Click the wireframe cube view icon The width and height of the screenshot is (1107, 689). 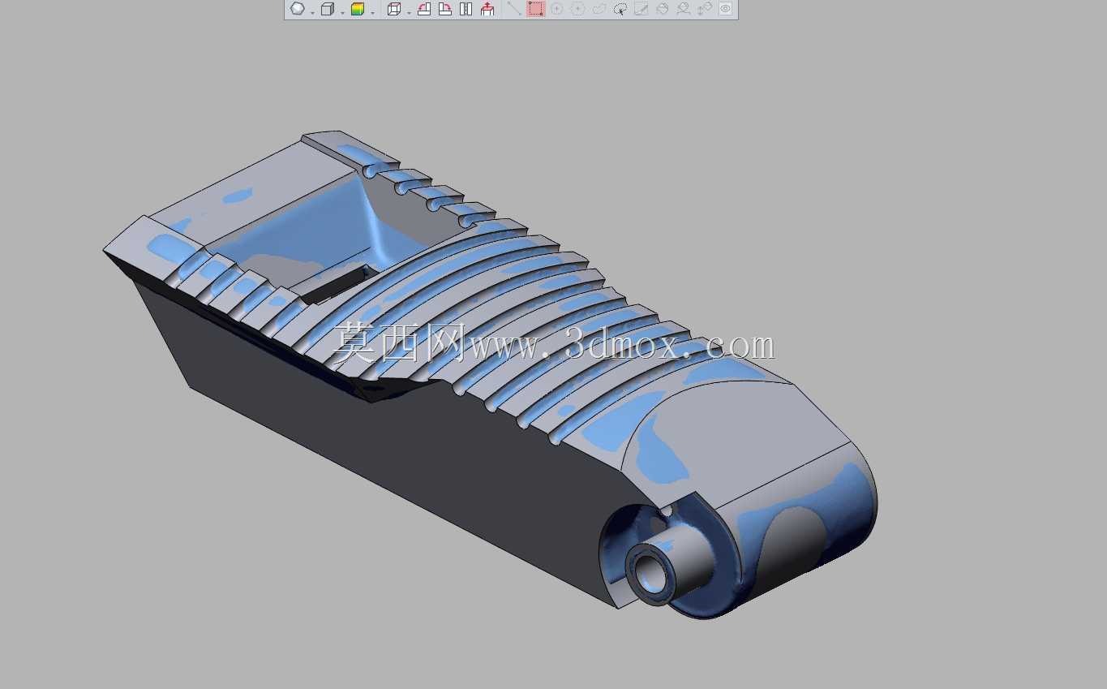(x=394, y=9)
